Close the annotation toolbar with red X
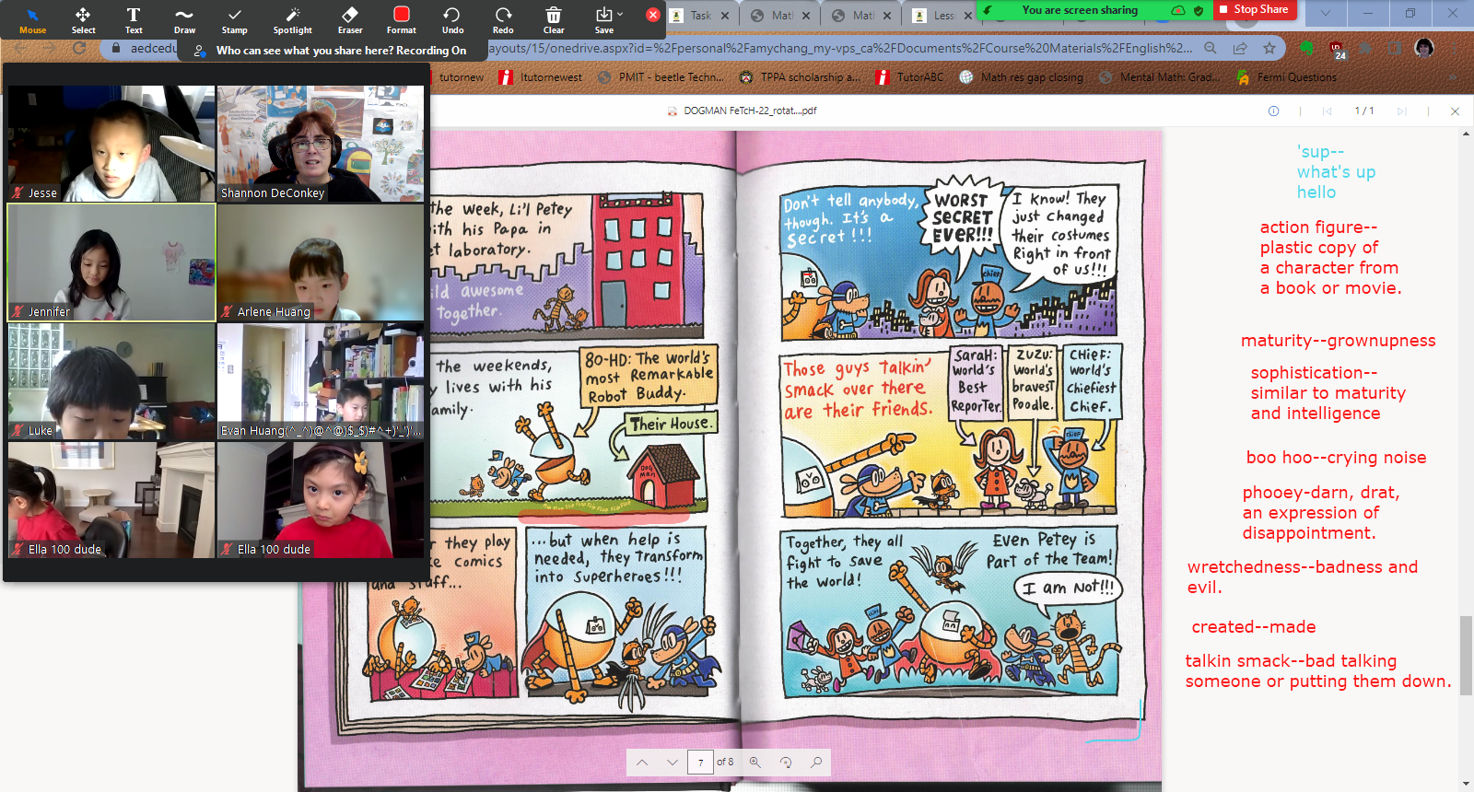This screenshot has width=1474, height=792. pyautogui.click(x=652, y=15)
